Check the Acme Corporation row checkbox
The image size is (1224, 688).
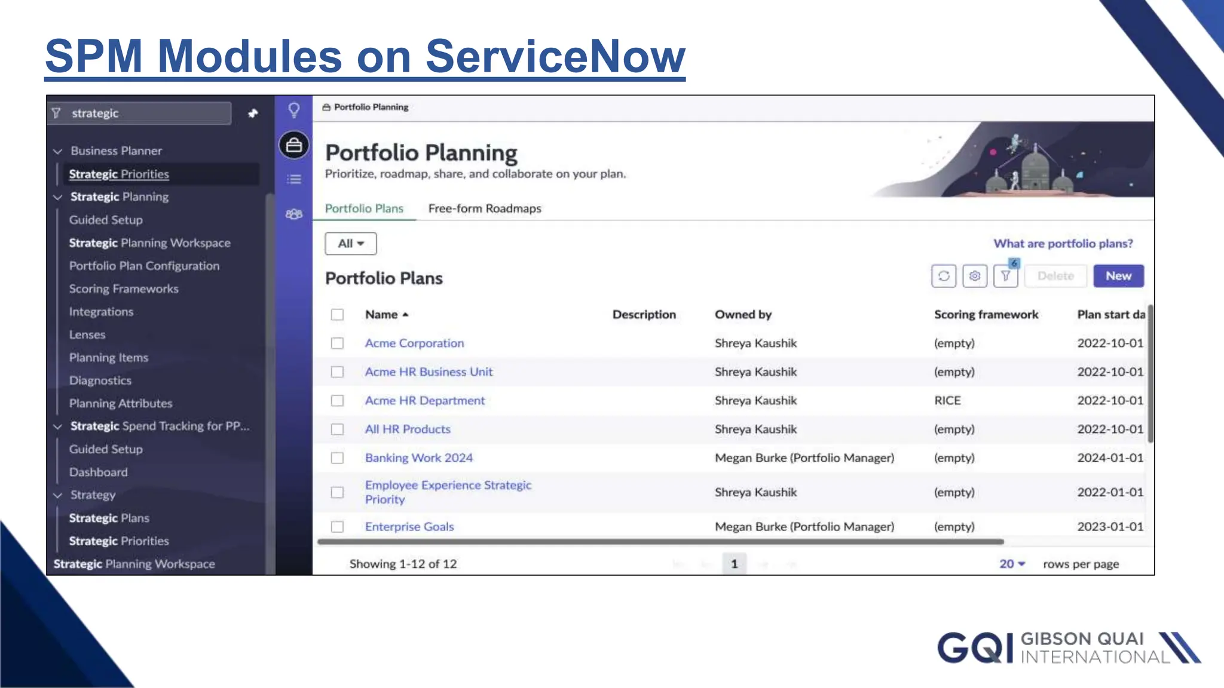[337, 343]
